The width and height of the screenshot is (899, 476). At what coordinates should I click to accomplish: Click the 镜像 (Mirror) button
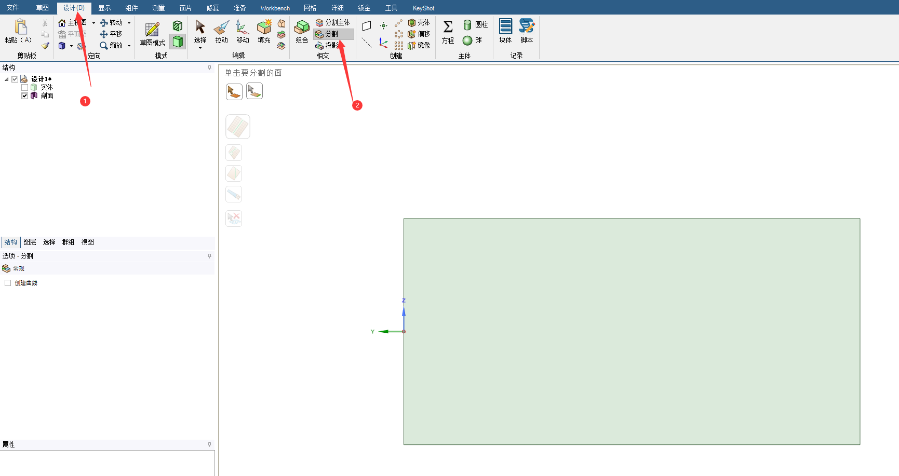[x=419, y=46]
